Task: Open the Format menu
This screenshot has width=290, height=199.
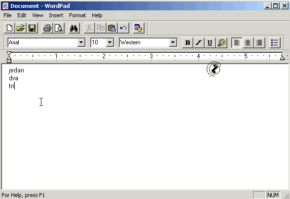Action: pyautogui.click(x=77, y=15)
